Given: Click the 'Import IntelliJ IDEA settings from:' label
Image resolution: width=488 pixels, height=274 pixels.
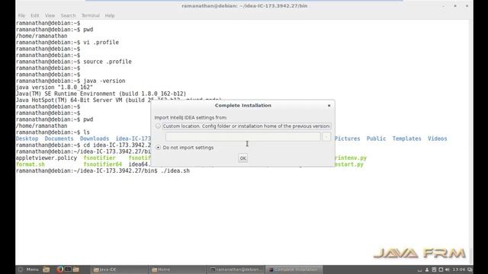Looking at the screenshot, I should click(191, 117).
